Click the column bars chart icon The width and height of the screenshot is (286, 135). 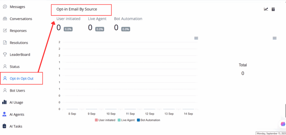point(273,9)
